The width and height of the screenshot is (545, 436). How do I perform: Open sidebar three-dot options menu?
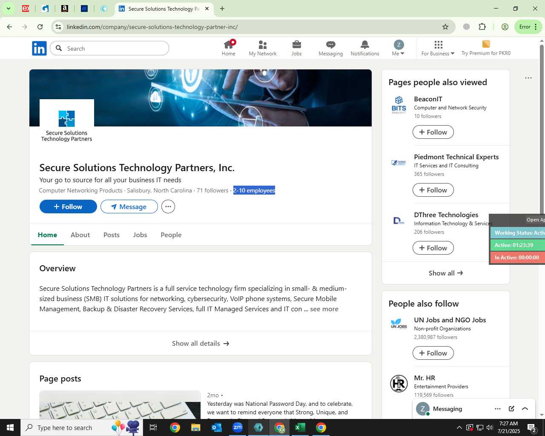pos(528,78)
